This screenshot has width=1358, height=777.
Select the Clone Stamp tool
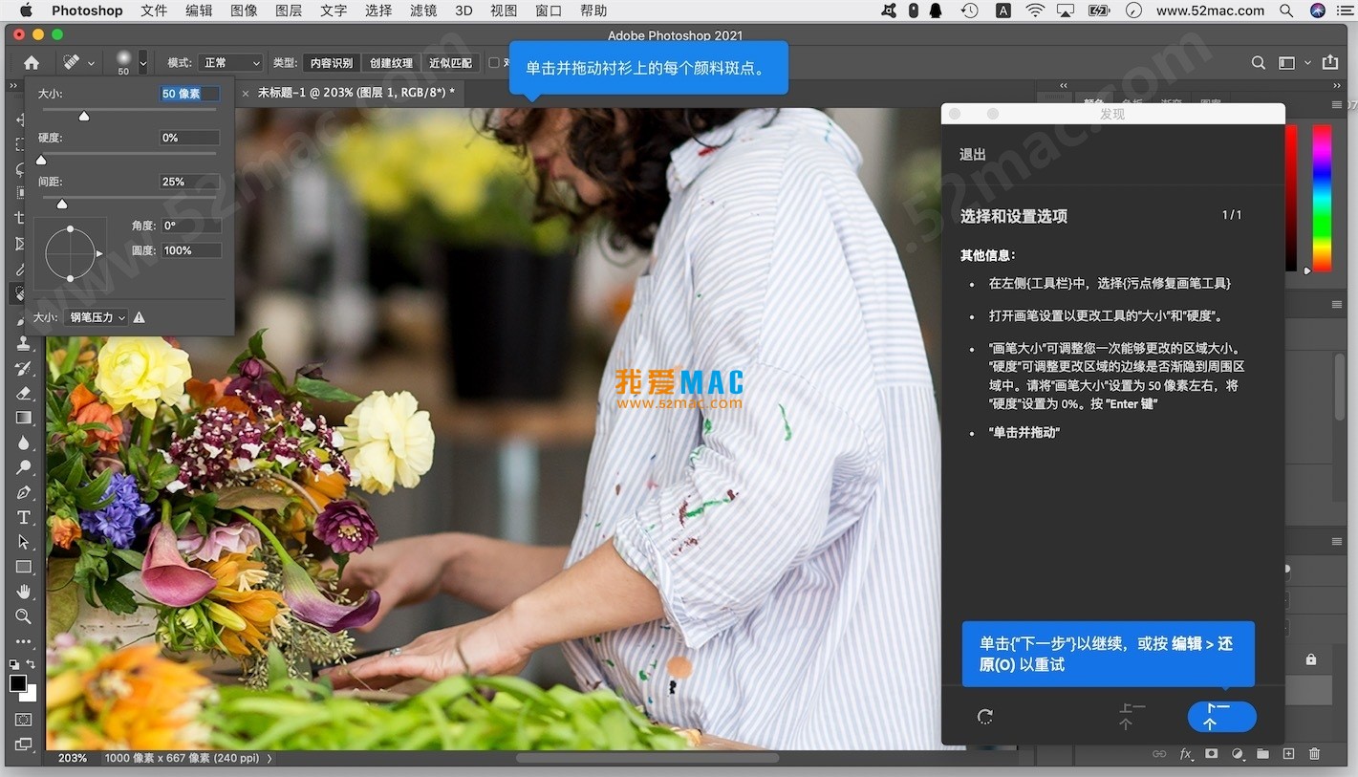click(24, 343)
